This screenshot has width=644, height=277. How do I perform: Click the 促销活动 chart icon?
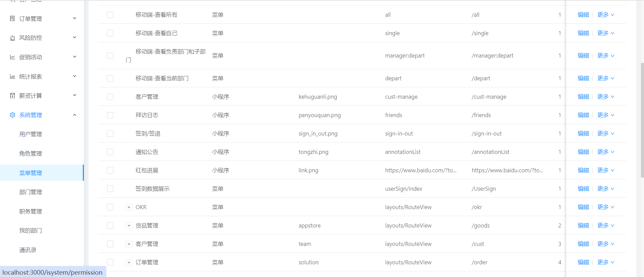coord(12,57)
